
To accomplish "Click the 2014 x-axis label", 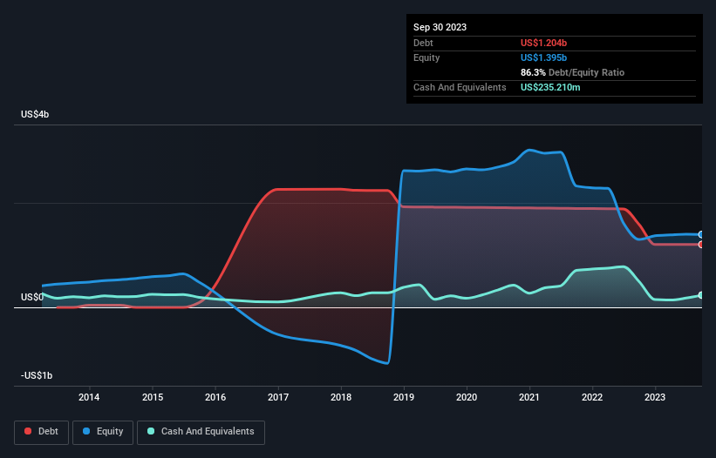I will (89, 397).
